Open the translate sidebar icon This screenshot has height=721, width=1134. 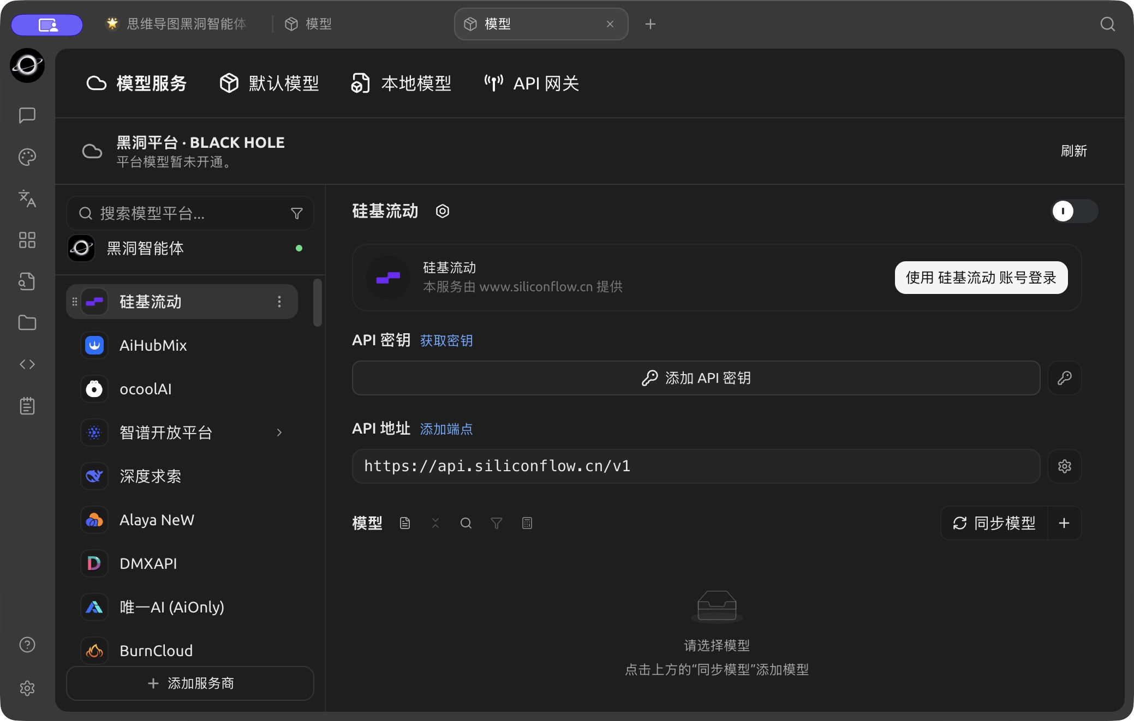[x=27, y=199]
